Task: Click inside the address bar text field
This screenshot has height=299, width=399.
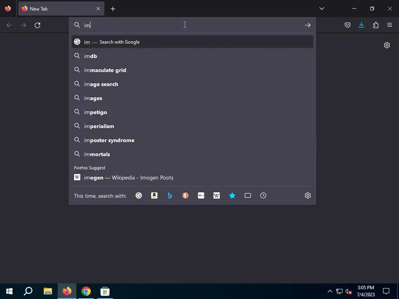Action: pos(192,25)
